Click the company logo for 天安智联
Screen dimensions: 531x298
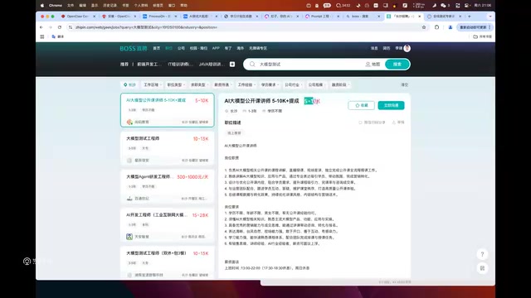coord(129,237)
